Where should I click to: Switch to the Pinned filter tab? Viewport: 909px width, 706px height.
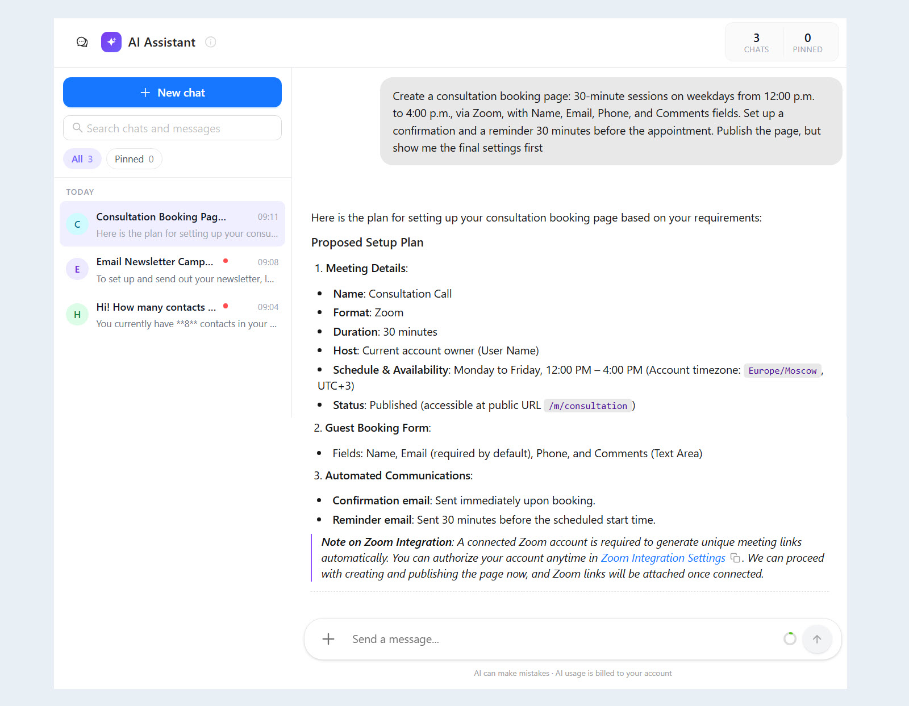(x=134, y=159)
